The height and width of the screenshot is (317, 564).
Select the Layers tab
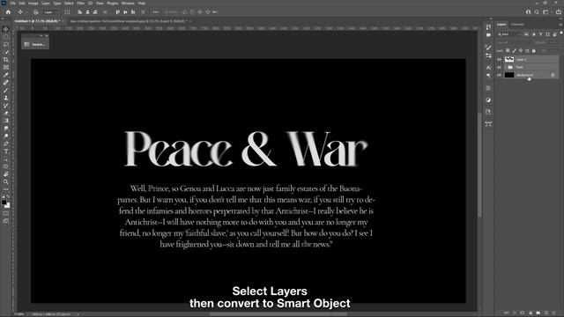pyautogui.click(x=501, y=25)
